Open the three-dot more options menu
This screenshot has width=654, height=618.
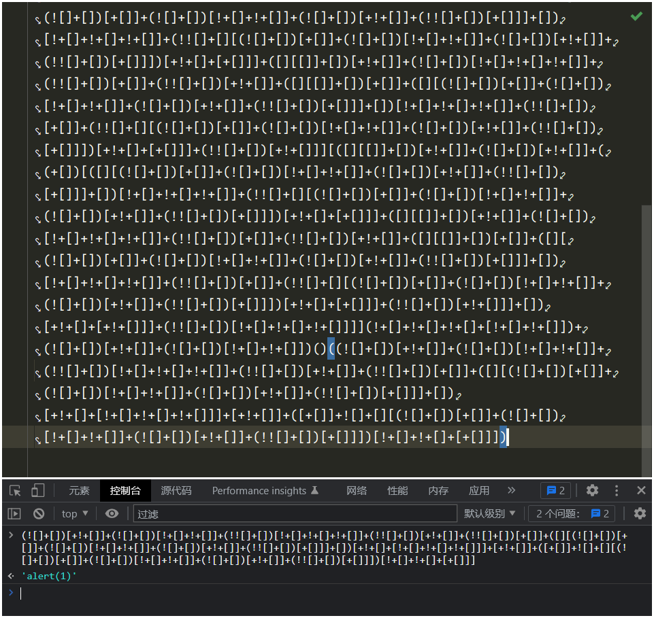[x=616, y=490]
